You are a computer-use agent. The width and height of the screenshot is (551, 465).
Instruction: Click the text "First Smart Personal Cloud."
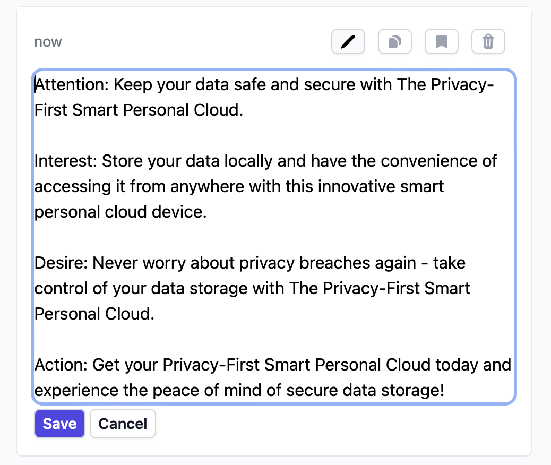[138, 110]
